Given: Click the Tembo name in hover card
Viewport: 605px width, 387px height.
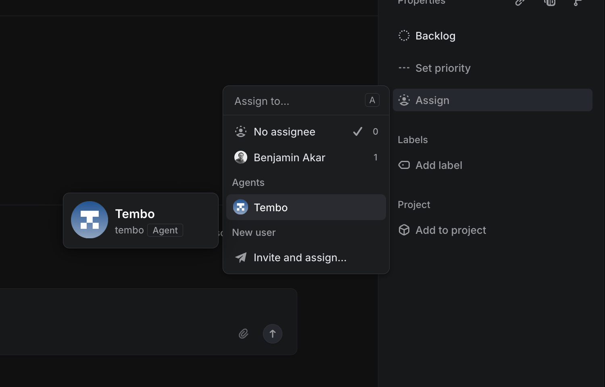Looking at the screenshot, I should pyautogui.click(x=135, y=214).
